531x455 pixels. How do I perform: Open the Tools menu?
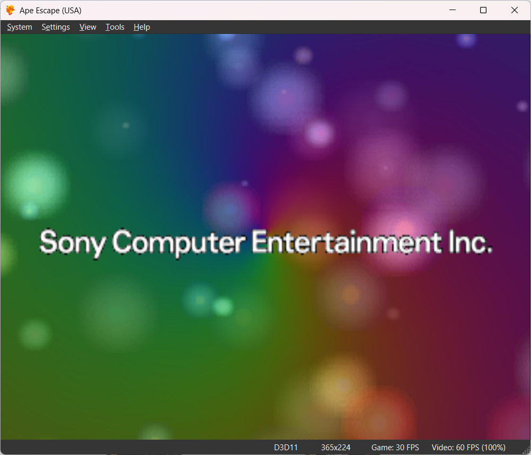tap(115, 27)
